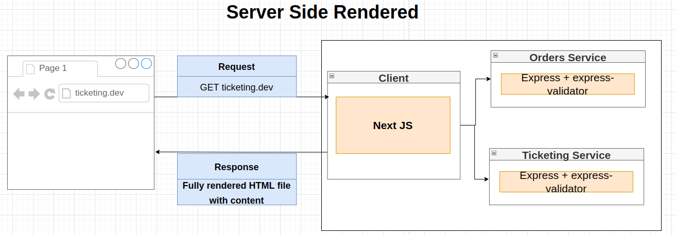Click the ticketing.dev address bar
Image resolution: width=676 pixels, height=235 pixels.
(x=104, y=93)
